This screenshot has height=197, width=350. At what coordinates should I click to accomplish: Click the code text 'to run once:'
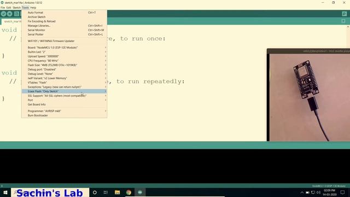click(x=143, y=39)
